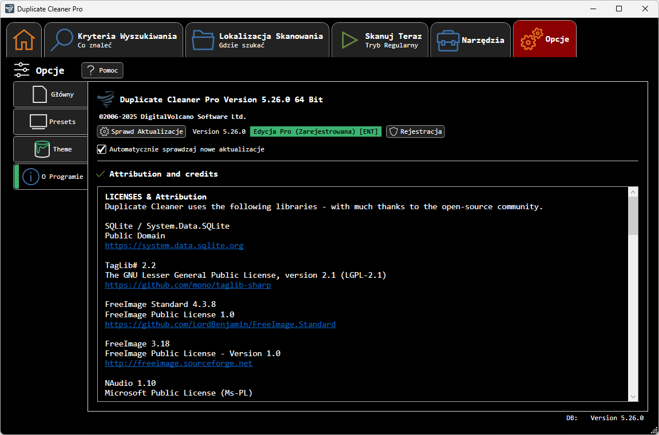This screenshot has width=659, height=435.
Task: Open the freeimage.sourceforge.net link
Action: click(x=178, y=363)
